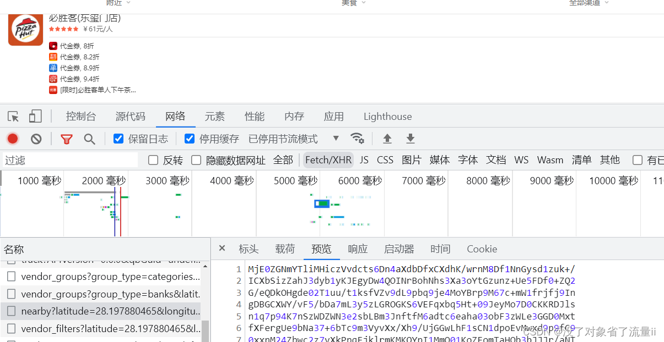Switch to the 源代码 tab
The height and width of the screenshot is (342, 664).
(x=131, y=117)
